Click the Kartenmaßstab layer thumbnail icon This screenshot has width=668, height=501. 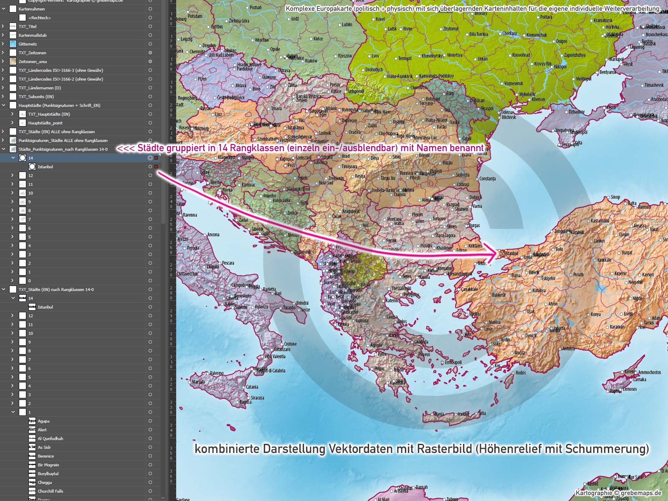13,35
